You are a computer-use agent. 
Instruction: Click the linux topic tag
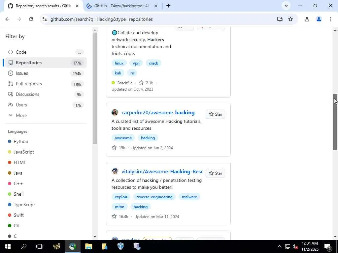(x=119, y=63)
